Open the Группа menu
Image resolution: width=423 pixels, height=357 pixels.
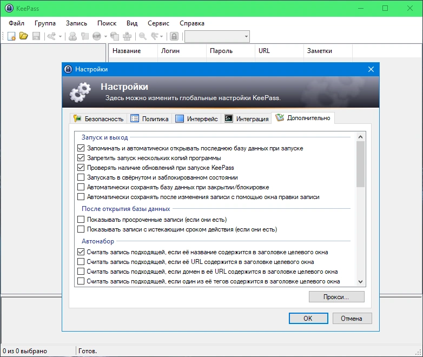(x=45, y=23)
